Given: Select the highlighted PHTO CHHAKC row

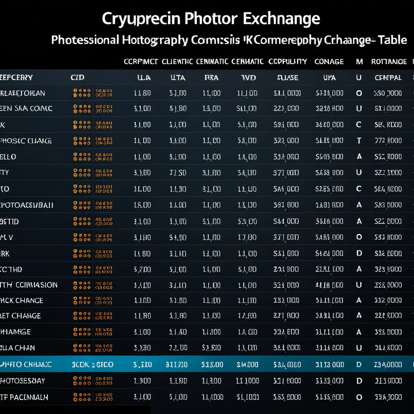Looking at the screenshot, I should (x=207, y=364).
